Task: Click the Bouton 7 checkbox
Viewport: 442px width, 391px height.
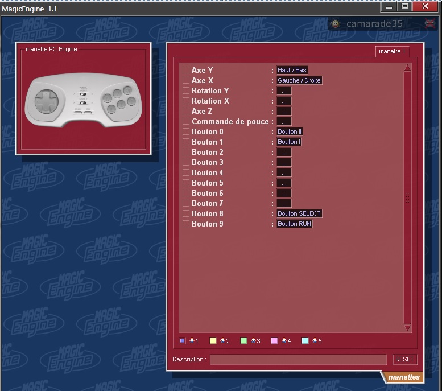Action: (186, 203)
